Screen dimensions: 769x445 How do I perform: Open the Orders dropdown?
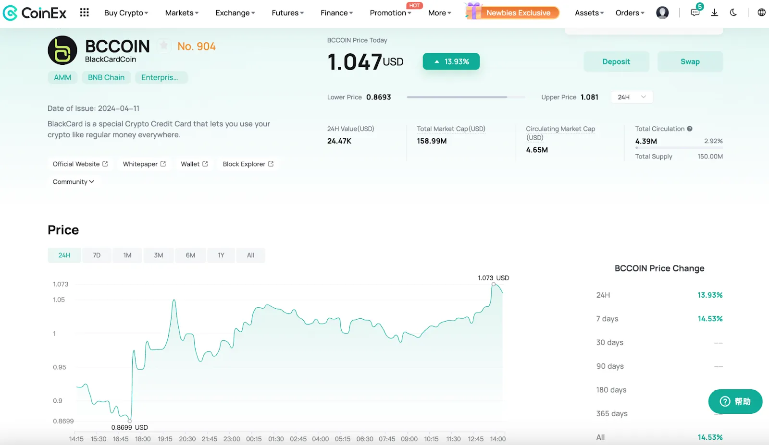(630, 13)
